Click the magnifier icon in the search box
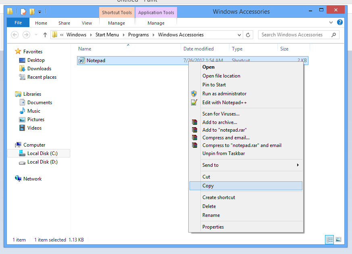Screen dimensions: 352x254 [333, 35]
